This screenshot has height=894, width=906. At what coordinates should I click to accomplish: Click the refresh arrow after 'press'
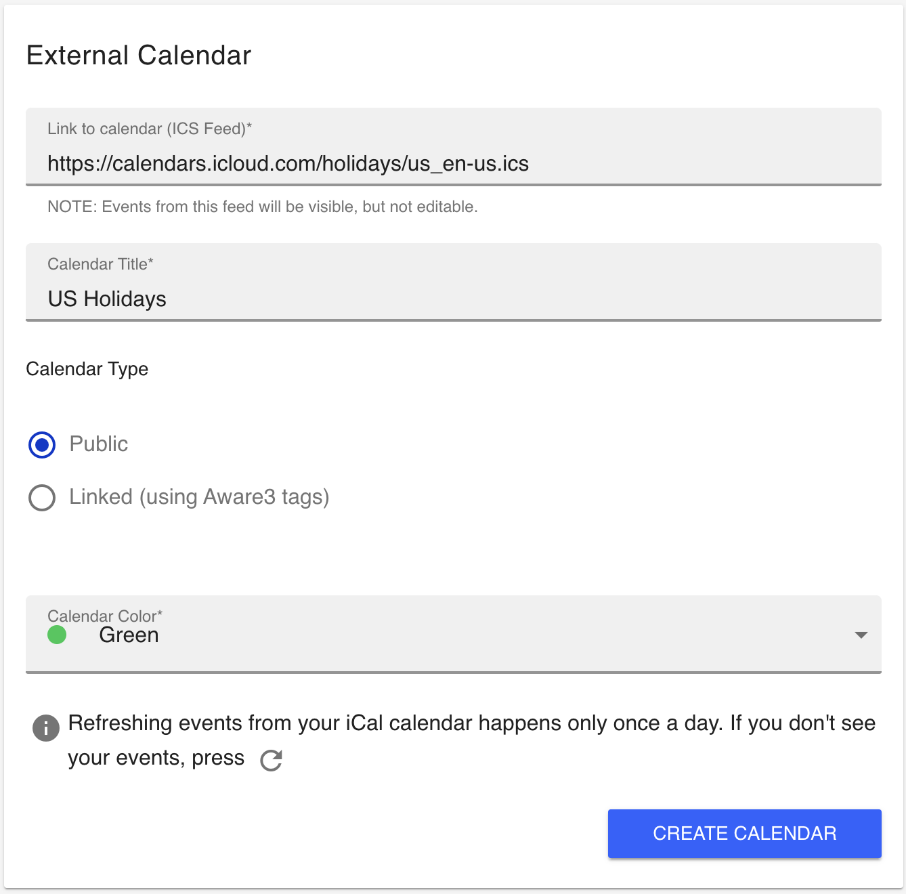pyautogui.click(x=271, y=760)
